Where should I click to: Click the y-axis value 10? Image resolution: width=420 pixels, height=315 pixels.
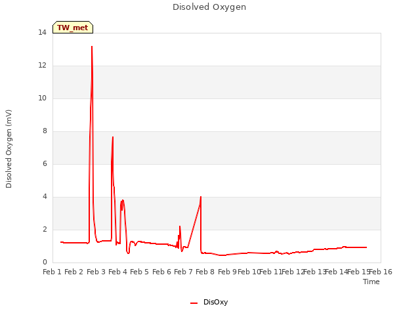pyautogui.click(x=42, y=98)
